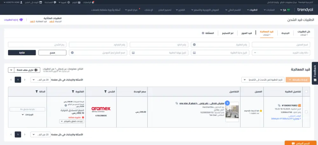Expand the download Excel file dropdown arrow
Viewport: 318px width, 145px height.
[x=11, y=70]
